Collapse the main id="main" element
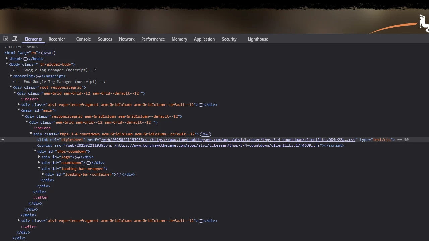Image resolution: width=429 pixels, height=241 pixels. [19, 110]
